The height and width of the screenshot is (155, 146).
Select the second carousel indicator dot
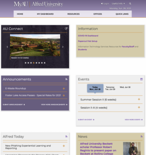tap(28, 63)
